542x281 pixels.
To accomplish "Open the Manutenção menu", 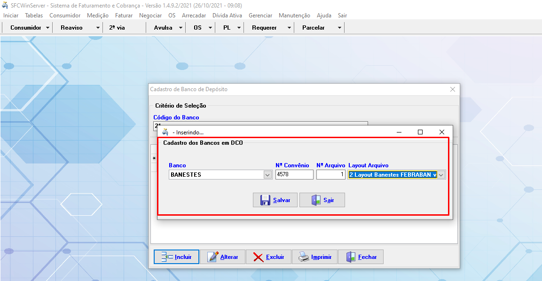I will click(x=294, y=16).
